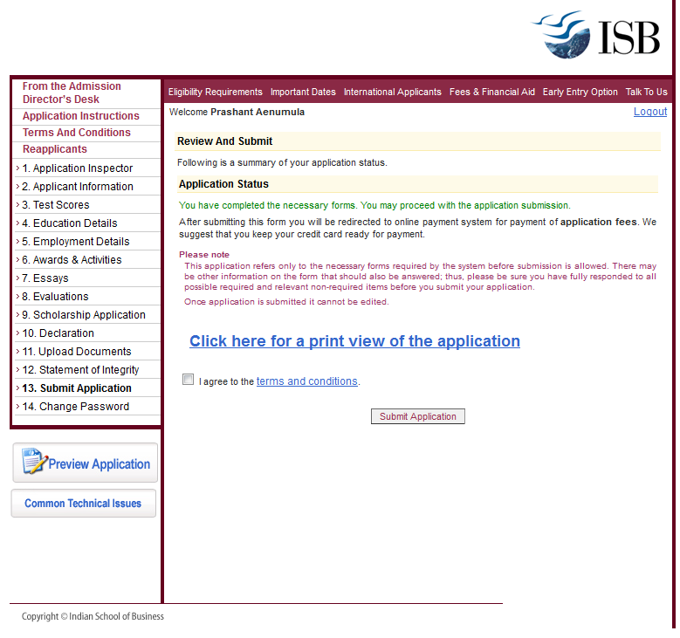Screen dimensions: 680x638
Task: Open From the Admission Director's Desk
Action: coord(72,93)
